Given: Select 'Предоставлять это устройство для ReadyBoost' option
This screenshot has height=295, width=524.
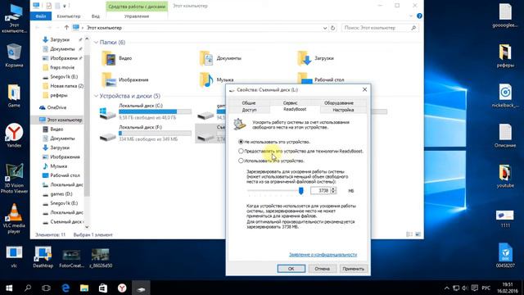Looking at the screenshot, I should (300, 151).
